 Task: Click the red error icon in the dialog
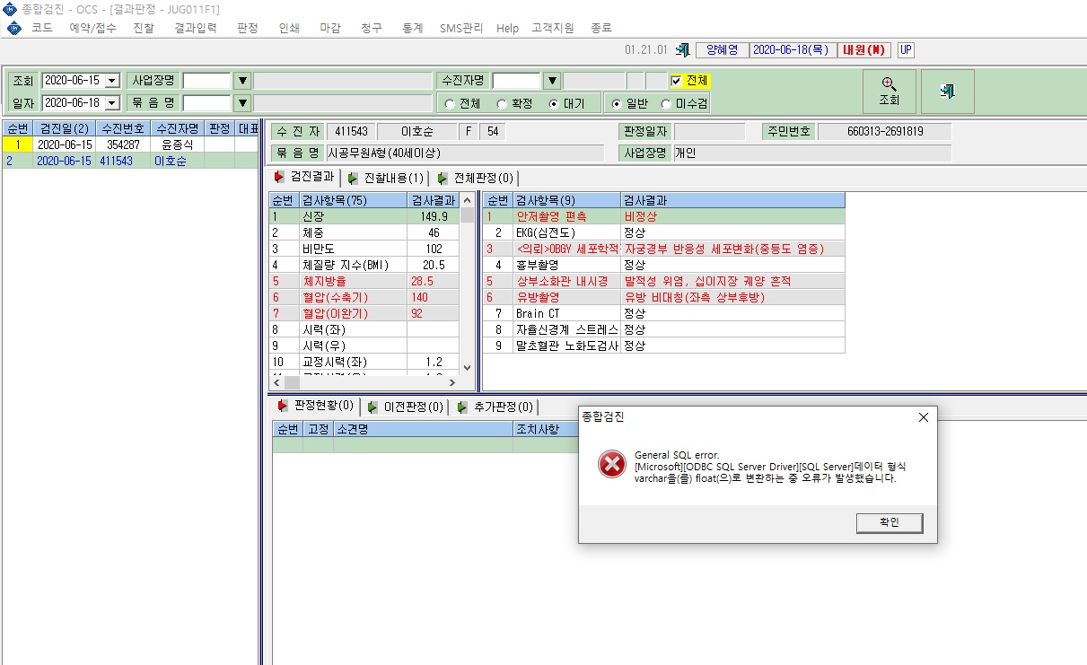click(x=611, y=464)
